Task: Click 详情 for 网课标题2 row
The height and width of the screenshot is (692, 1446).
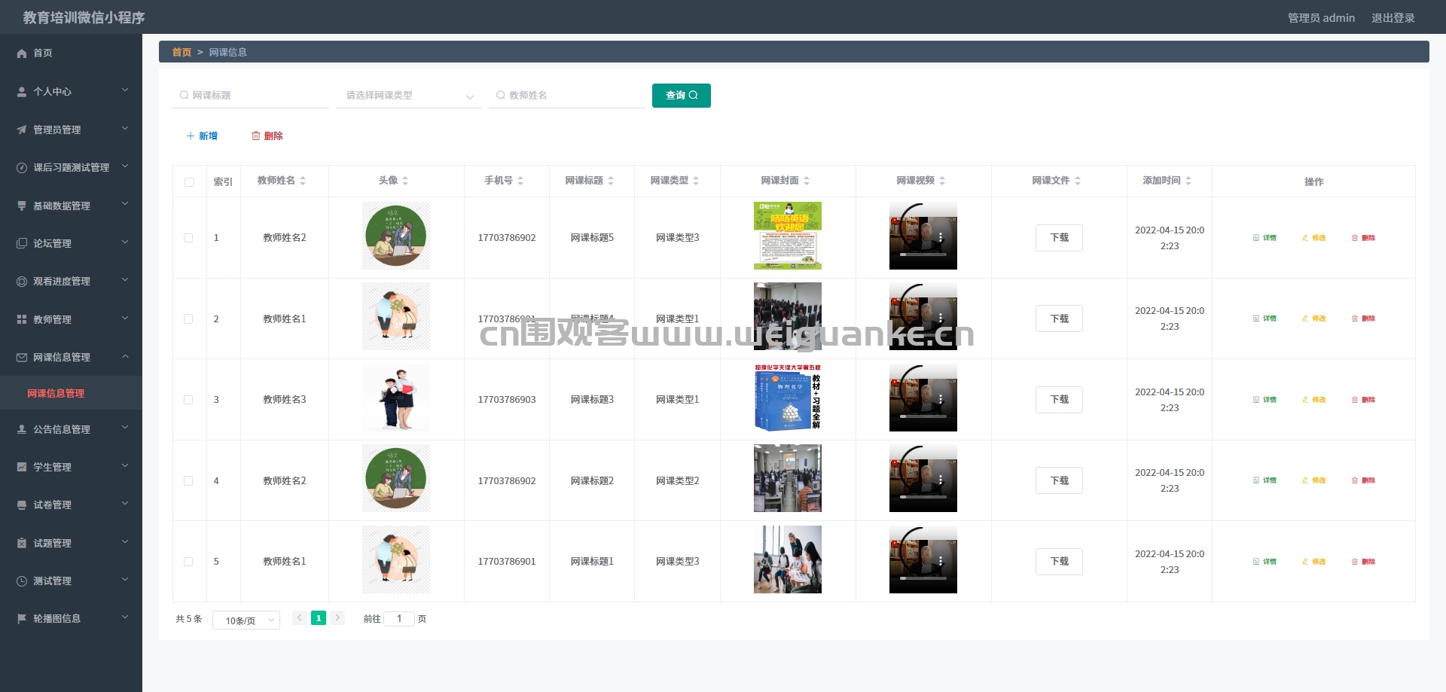Action: pos(1264,480)
